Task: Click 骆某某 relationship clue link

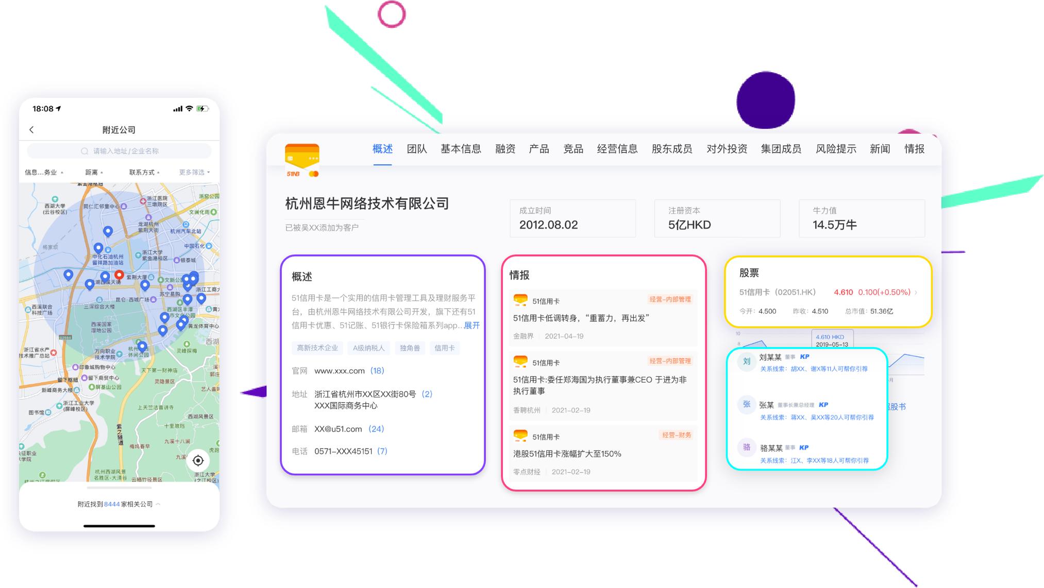Action: (814, 460)
